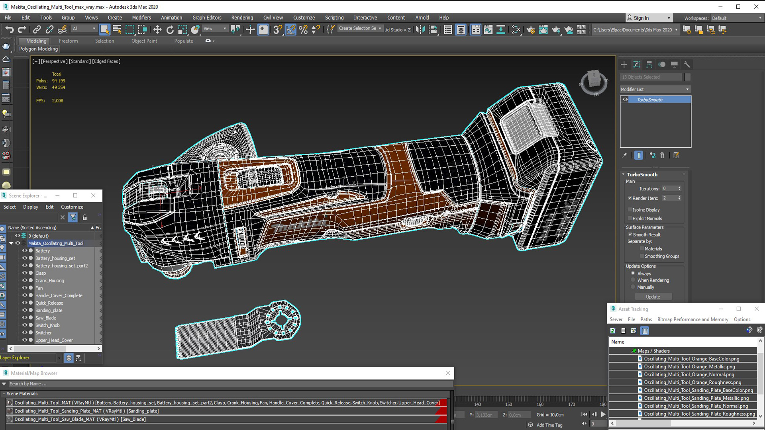Enable Explicit Normals checkbox

click(630, 218)
